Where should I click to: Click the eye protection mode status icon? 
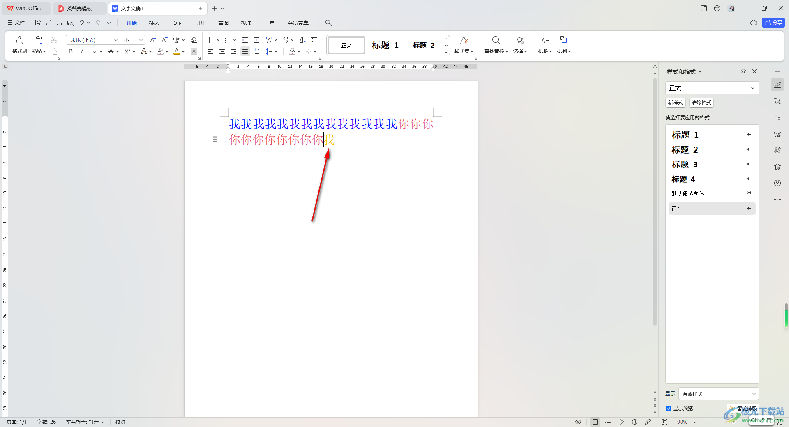[x=578, y=422]
